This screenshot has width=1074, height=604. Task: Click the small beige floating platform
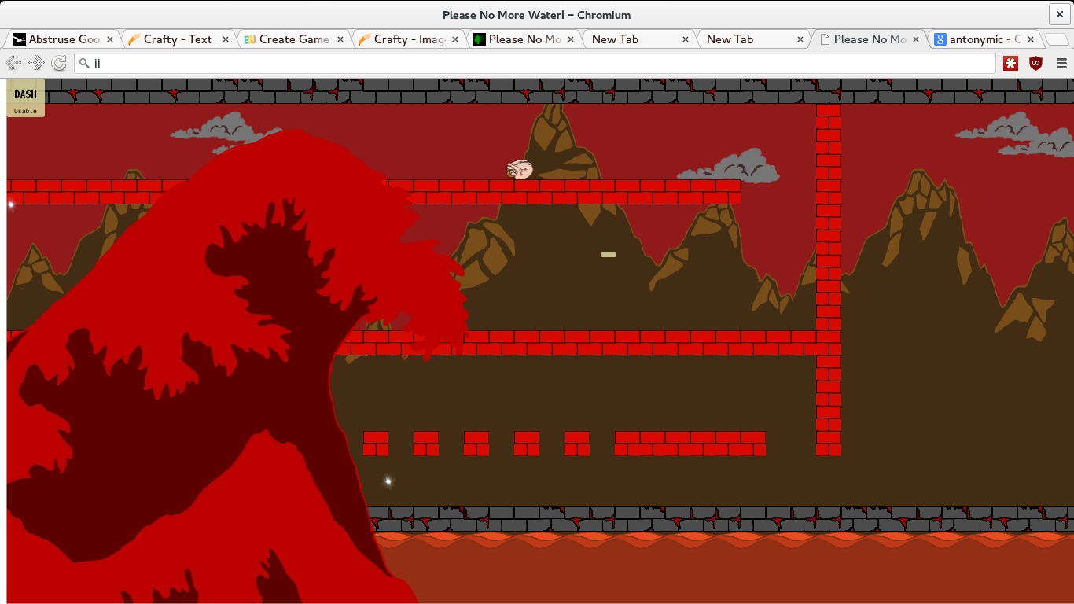609,255
